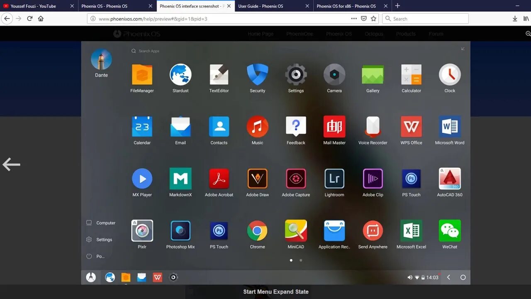The width and height of the screenshot is (531, 299).
Task: Bookmark this page with star icon
Action: (373, 19)
